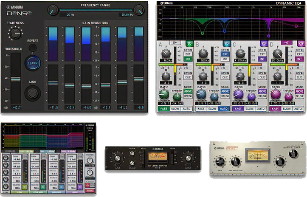Click Band B Q knob above 5.0 value
This screenshot has height=197, width=307.
pos(203,76)
